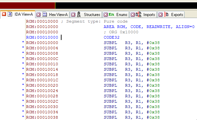Screen dimensions: 197x120
Task: Click the IDA View-A document icon
Action: [x=10, y=14]
